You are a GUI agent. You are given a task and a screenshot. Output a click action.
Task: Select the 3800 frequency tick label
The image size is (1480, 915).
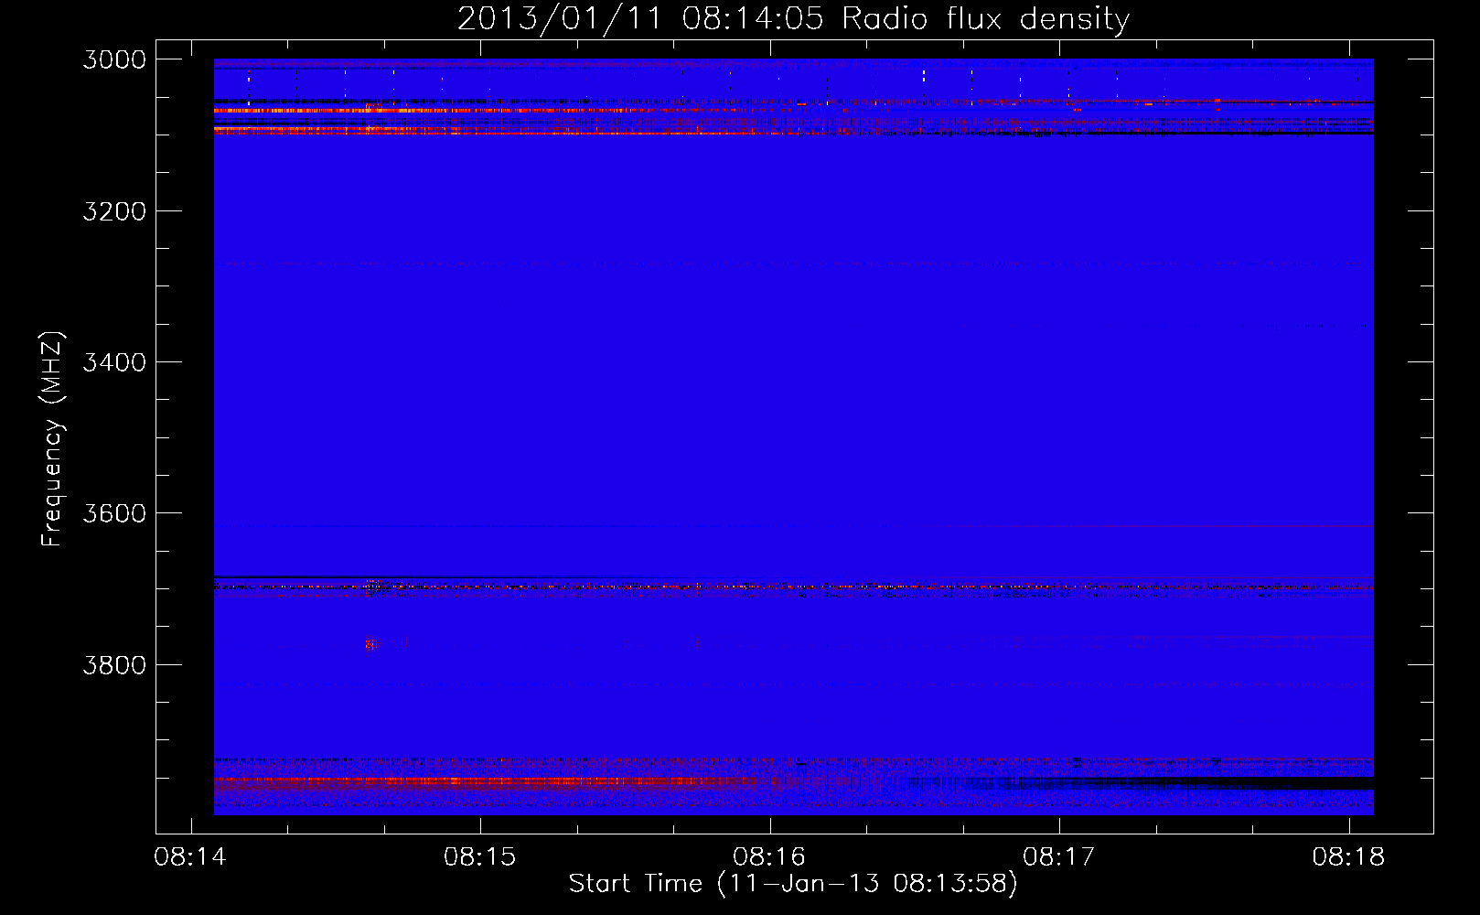114,664
